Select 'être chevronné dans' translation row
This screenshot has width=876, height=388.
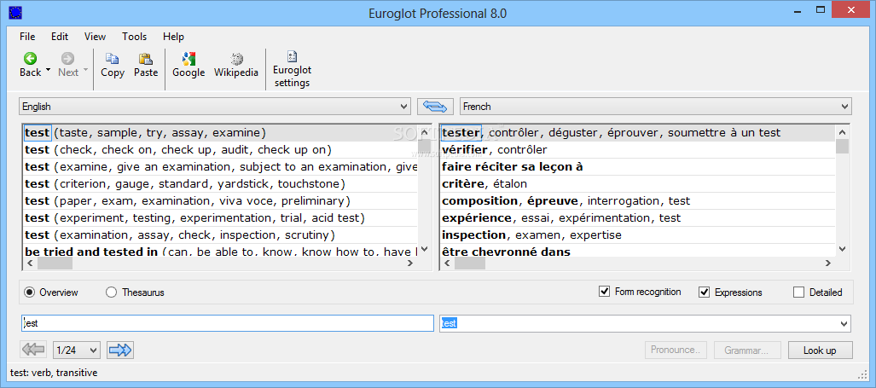tap(637, 251)
